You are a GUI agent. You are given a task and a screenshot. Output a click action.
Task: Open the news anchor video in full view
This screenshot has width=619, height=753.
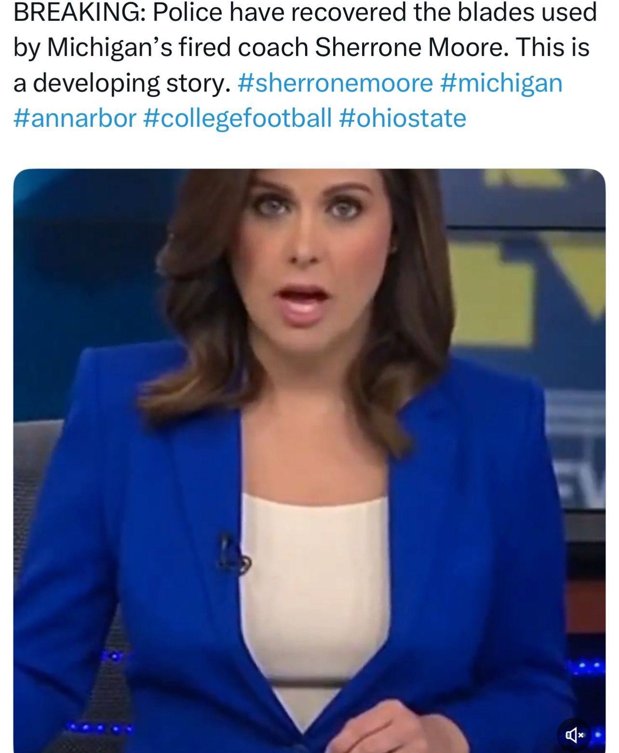point(309,460)
